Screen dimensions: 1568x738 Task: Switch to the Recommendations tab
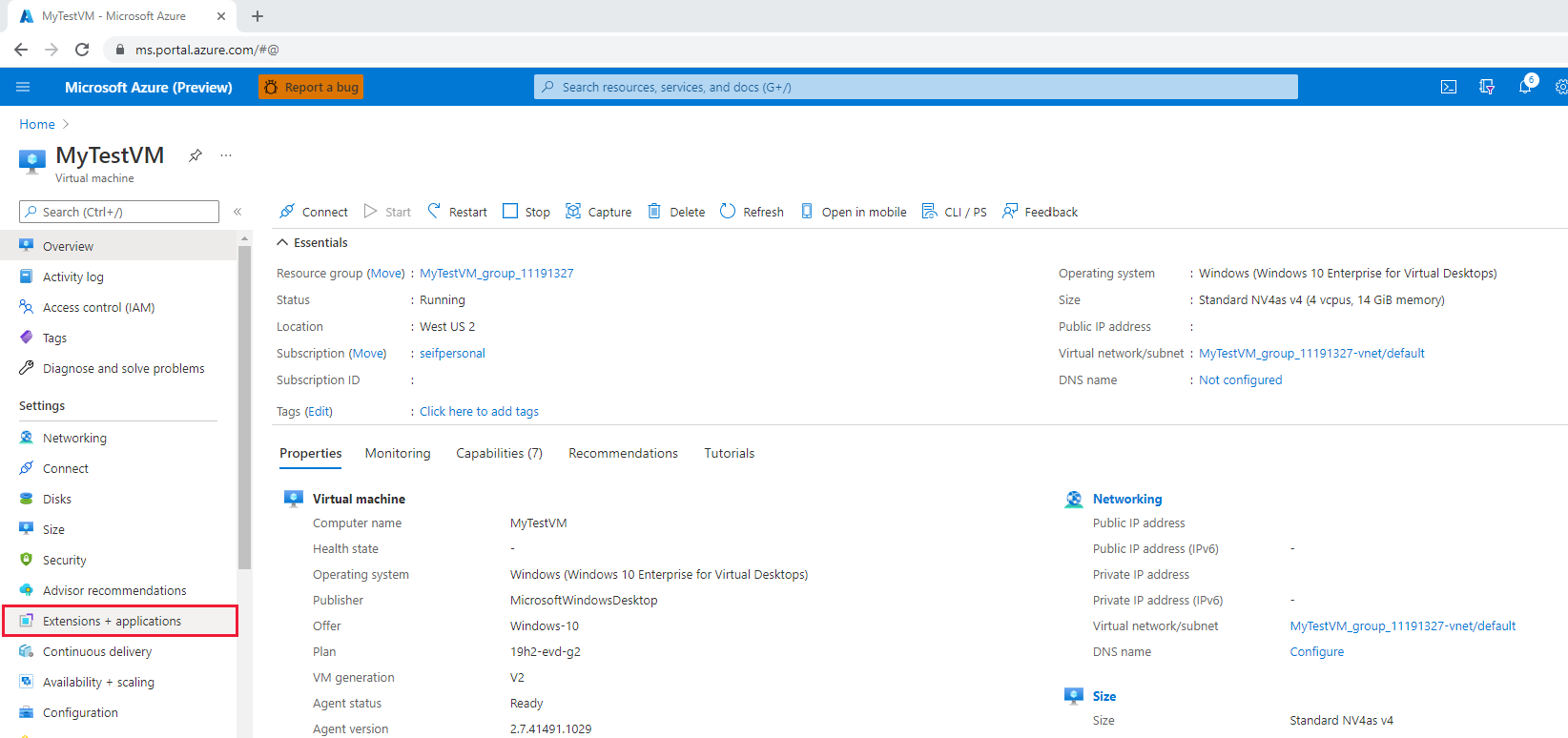[x=623, y=453]
